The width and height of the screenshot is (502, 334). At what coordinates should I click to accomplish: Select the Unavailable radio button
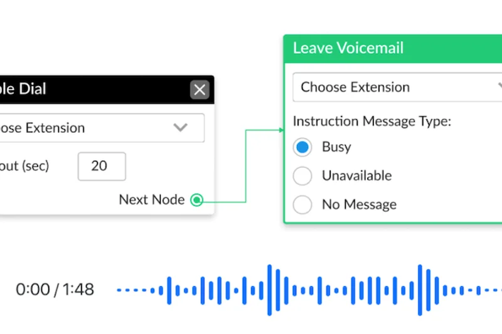[302, 176]
